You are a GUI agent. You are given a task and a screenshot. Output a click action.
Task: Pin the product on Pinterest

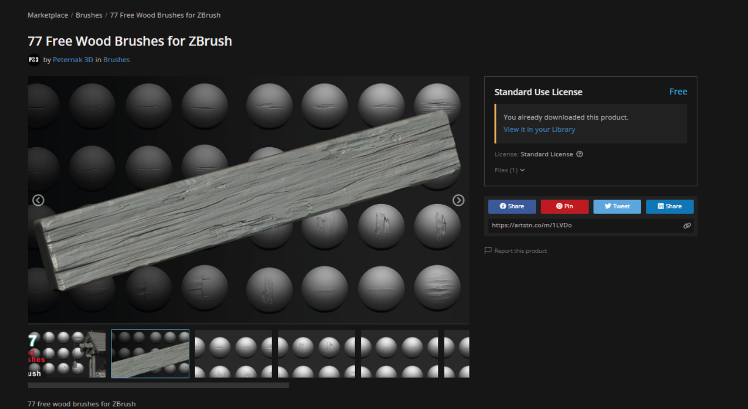tap(564, 206)
